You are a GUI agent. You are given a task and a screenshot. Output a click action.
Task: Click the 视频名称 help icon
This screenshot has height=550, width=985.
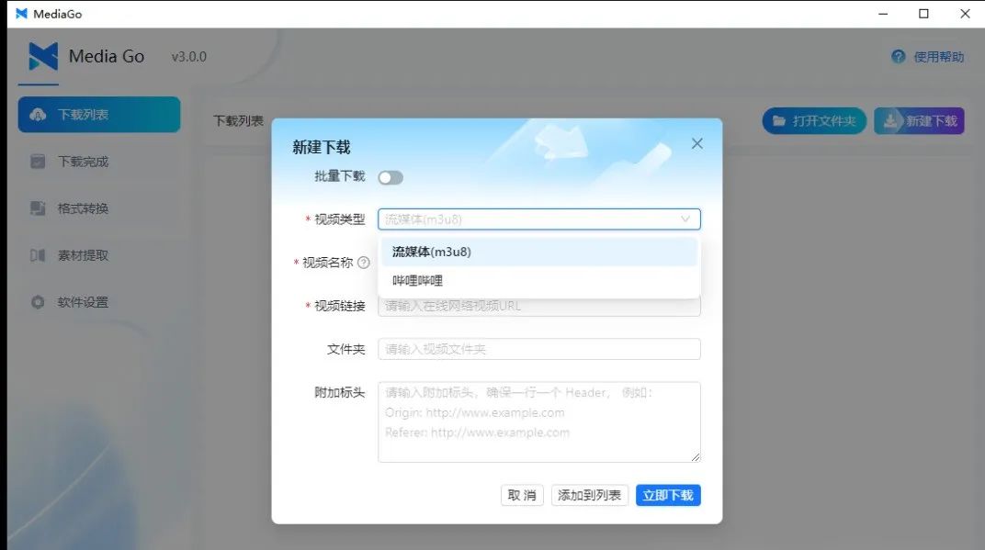click(364, 263)
